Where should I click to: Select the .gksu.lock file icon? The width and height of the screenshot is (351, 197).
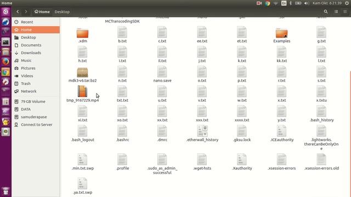point(242,131)
